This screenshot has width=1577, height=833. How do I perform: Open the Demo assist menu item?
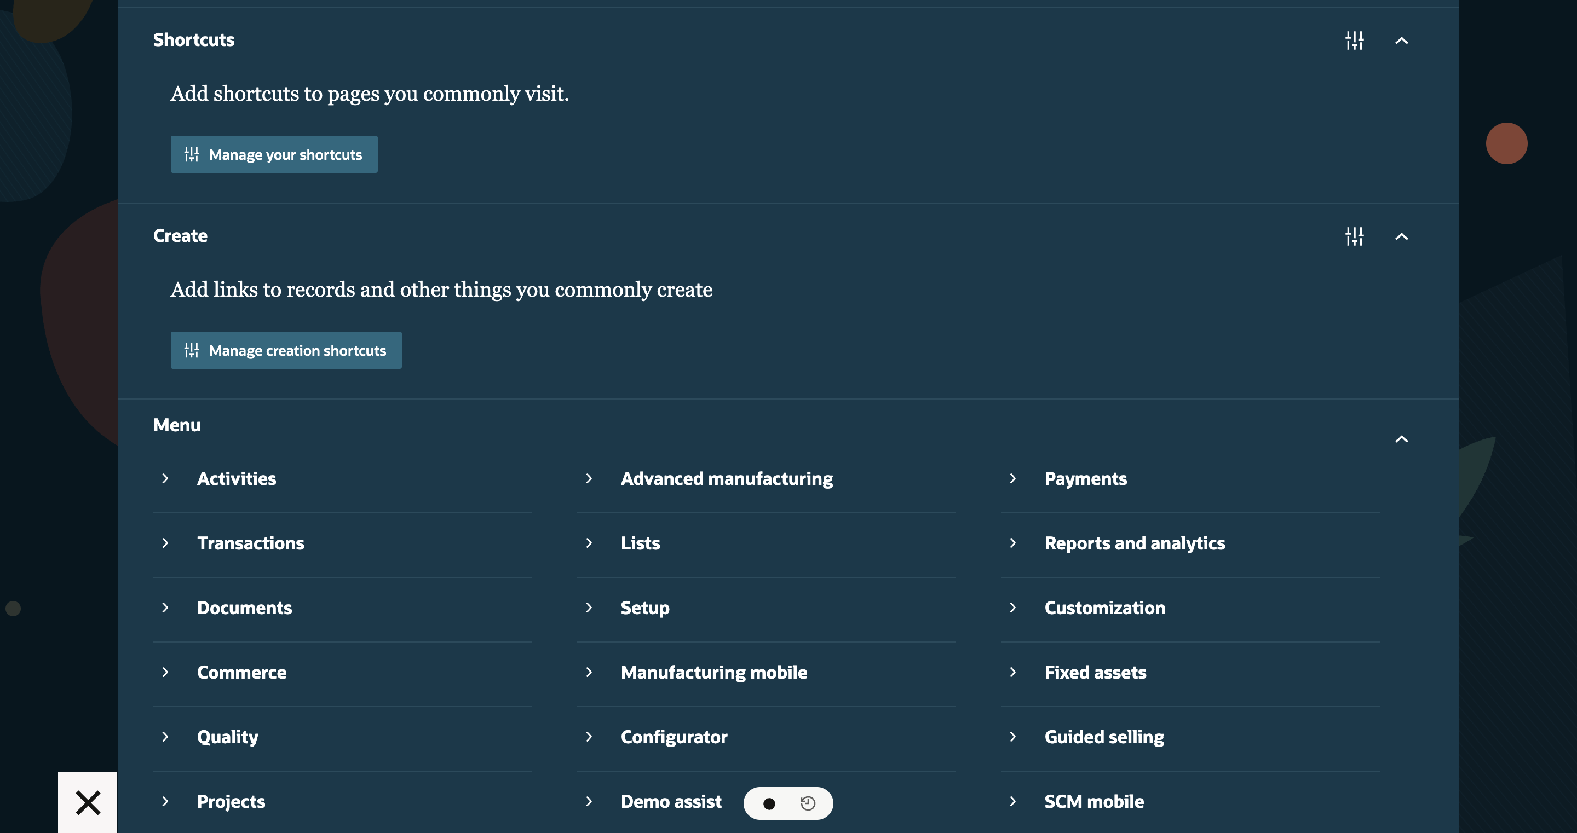(671, 801)
